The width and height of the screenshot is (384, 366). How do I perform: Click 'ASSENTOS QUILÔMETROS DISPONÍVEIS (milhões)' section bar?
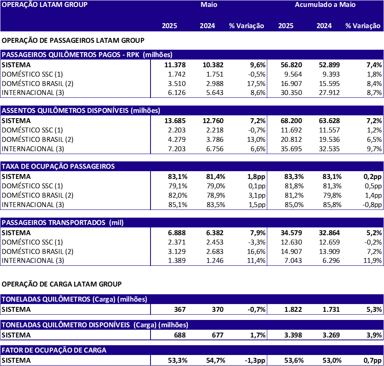point(192,110)
